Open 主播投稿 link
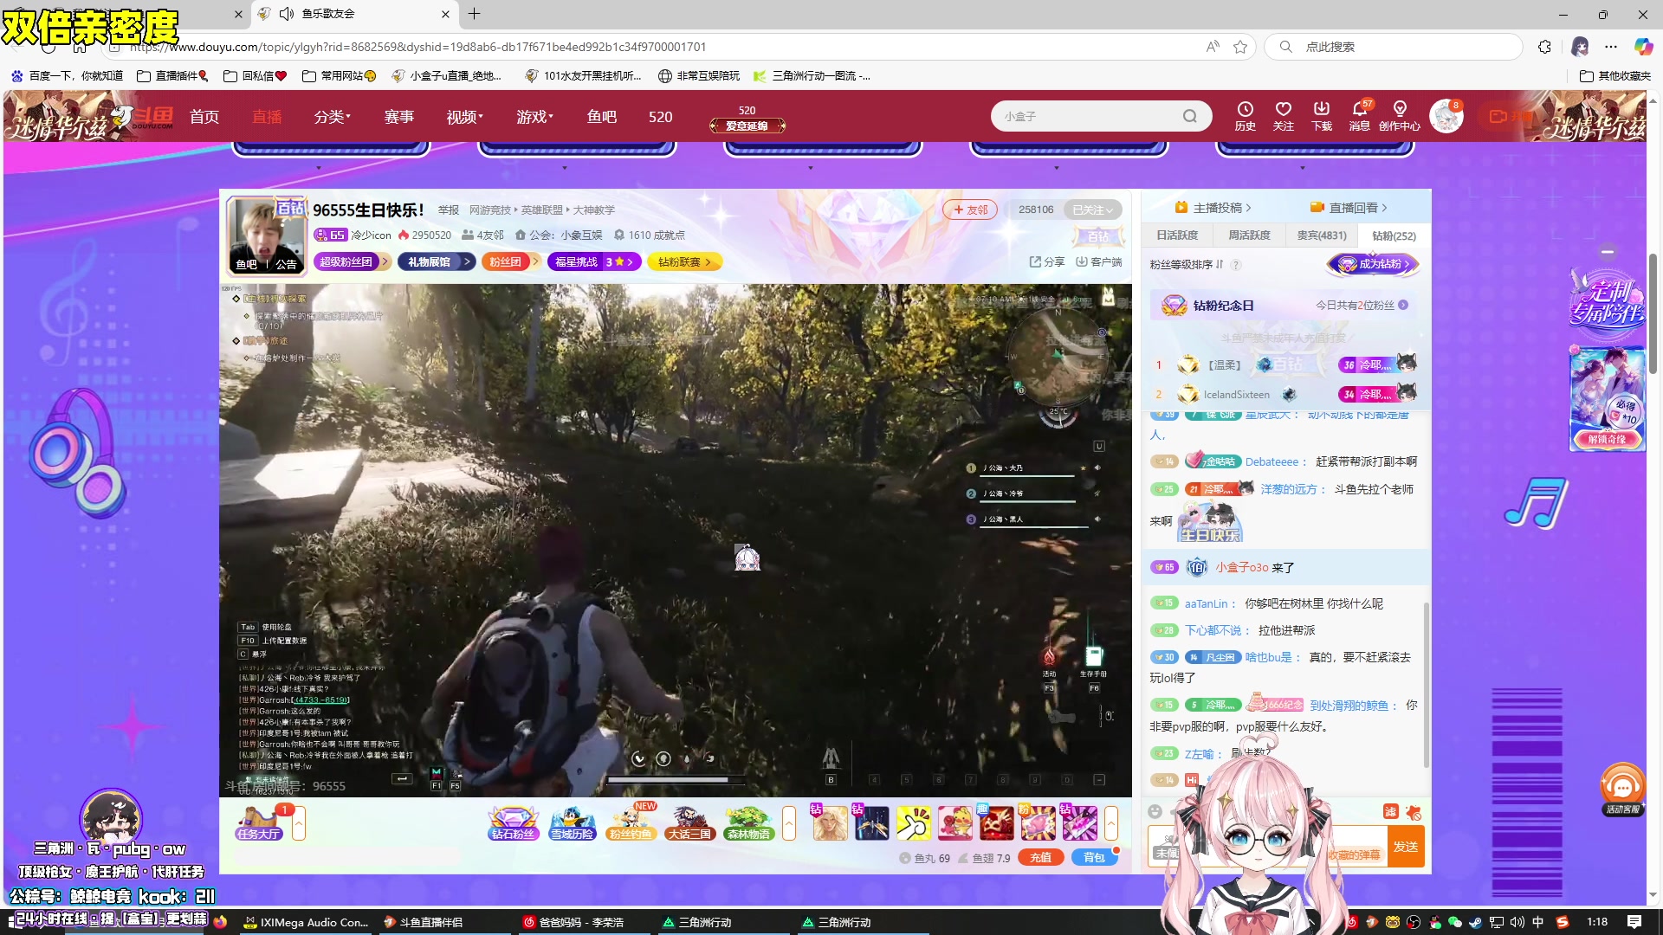 coord(1213,207)
